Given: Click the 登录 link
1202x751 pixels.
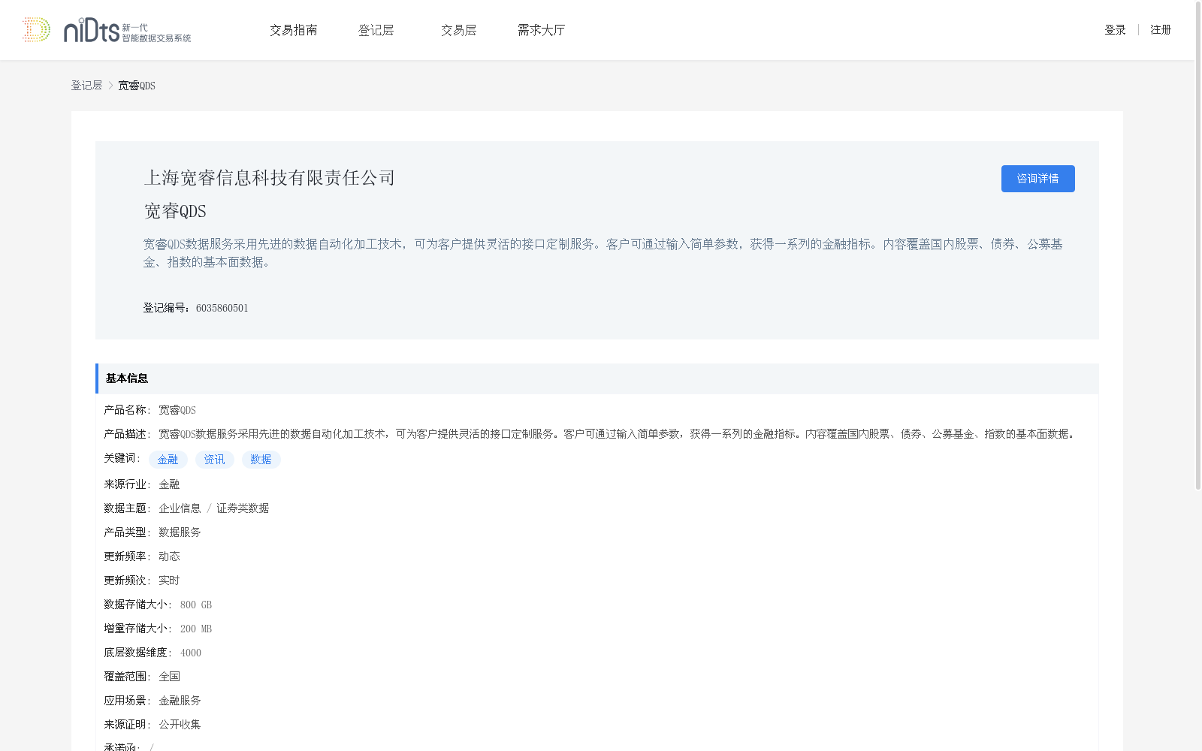Looking at the screenshot, I should point(1115,30).
